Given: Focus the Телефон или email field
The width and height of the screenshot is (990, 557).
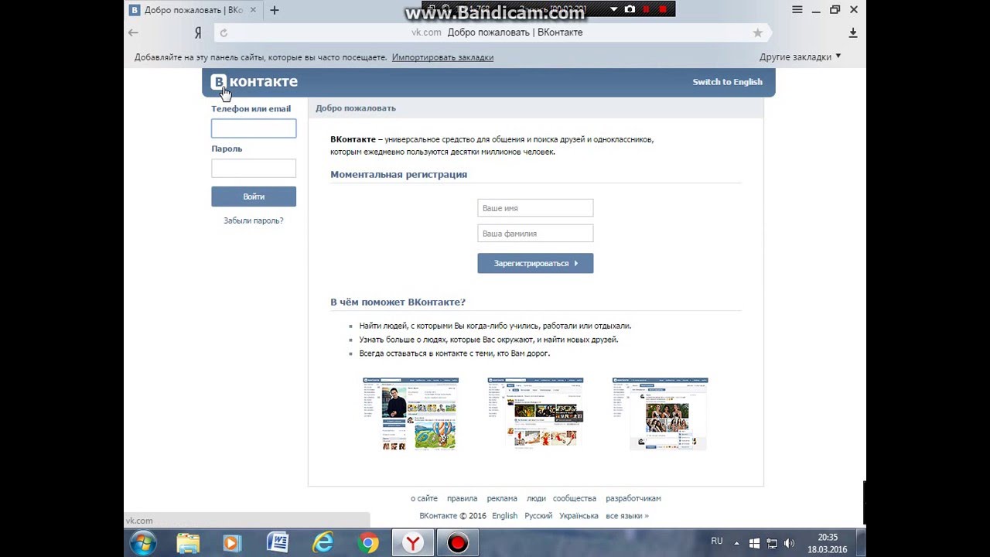Looking at the screenshot, I should point(254,128).
